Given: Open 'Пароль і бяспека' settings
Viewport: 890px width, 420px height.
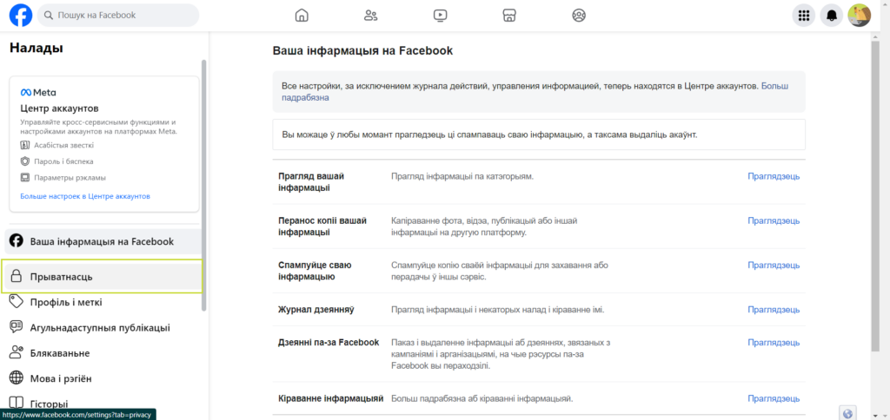Looking at the screenshot, I should (63, 161).
